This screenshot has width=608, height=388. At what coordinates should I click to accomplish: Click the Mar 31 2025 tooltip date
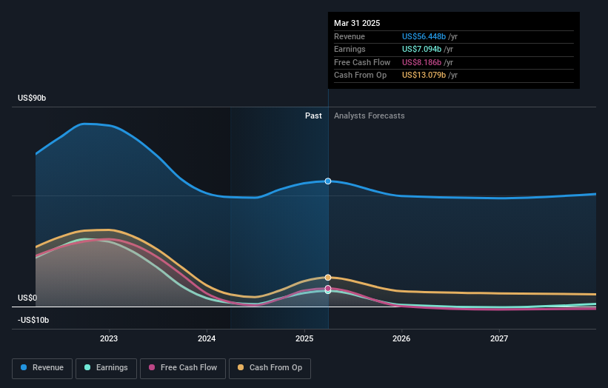(x=357, y=23)
